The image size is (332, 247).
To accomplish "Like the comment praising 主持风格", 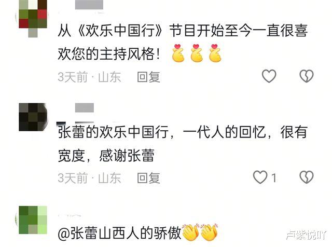I will pyautogui.click(x=269, y=76).
